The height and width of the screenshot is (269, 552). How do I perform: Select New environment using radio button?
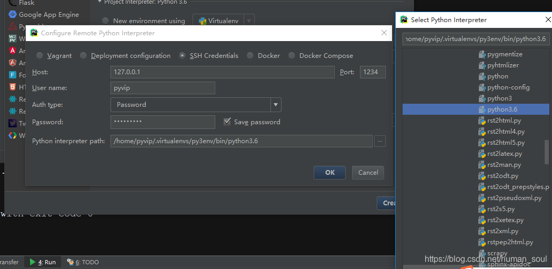click(x=106, y=21)
